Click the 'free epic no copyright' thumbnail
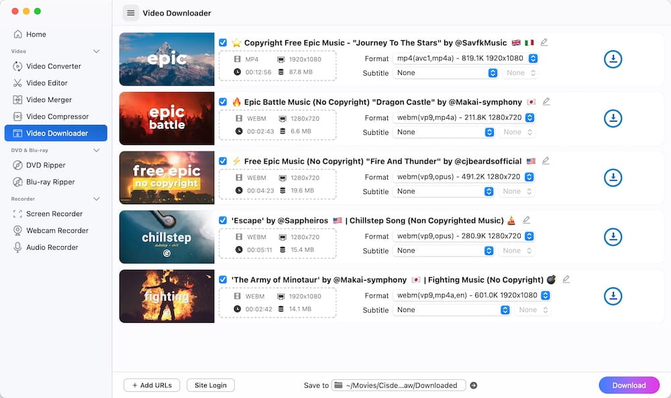The width and height of the screenshot is (671, 398). tap(167, 178)
